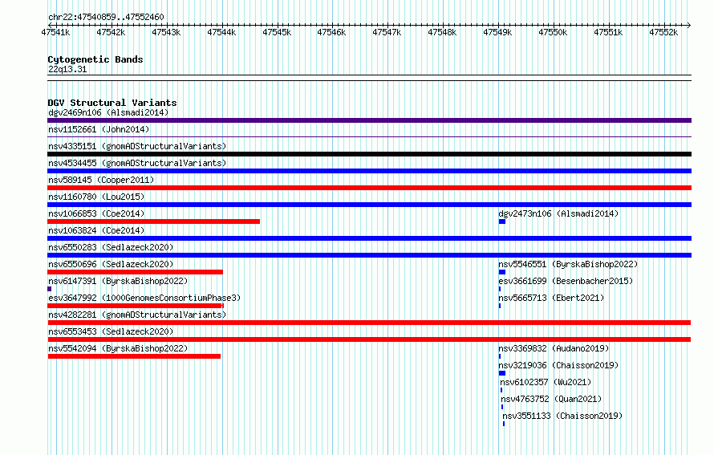Open nsv6550283 (Sedlazeck2020) variant label
714x455 pixels.
pyautogui.click(x=111, y=247)
